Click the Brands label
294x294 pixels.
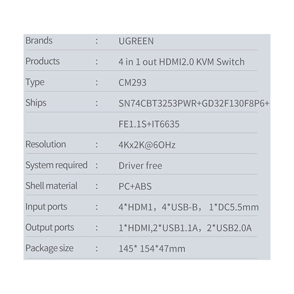coord(39,41)
